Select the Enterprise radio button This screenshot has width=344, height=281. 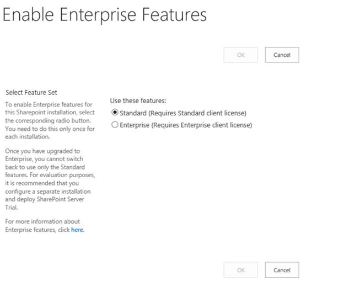click(x=115, y=125)
